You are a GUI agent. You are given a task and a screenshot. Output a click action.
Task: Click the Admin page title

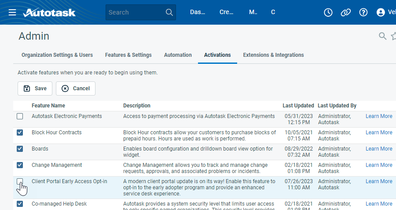(34, 36)
